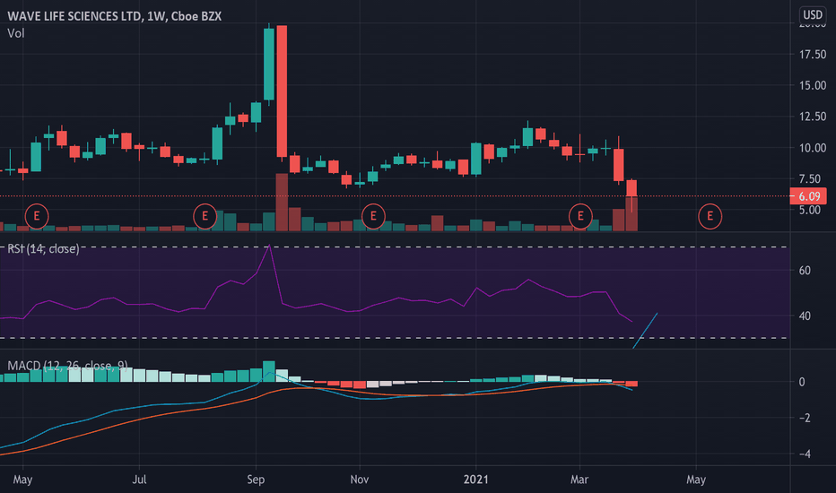This screenshot has height=493, width=836.
Task: Click the RSI 40 scale label
Action: pyautogui.click(x=805, y=316)
